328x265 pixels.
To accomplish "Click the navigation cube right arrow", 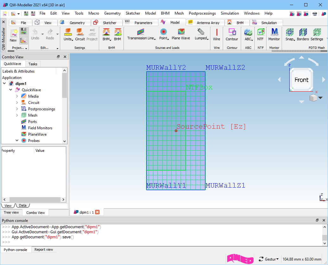I will 324,80.
